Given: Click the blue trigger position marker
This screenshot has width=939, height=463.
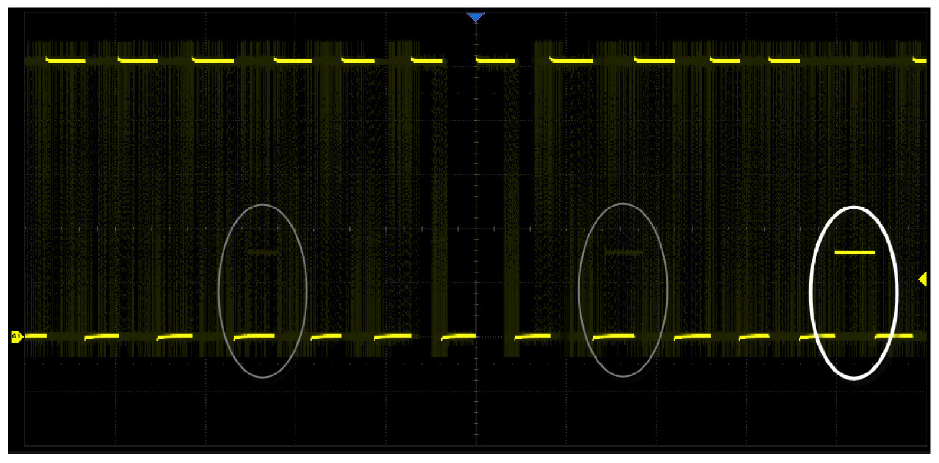Looking at the screenshot, I should pos(475,17).
